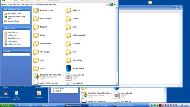Click the scroll up arrow in front window
Viewport: 190px width, 107px height.
(117, 7)
